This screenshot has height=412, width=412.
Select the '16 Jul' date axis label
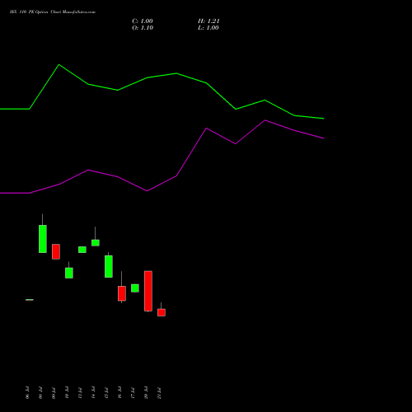click(119, 393)
